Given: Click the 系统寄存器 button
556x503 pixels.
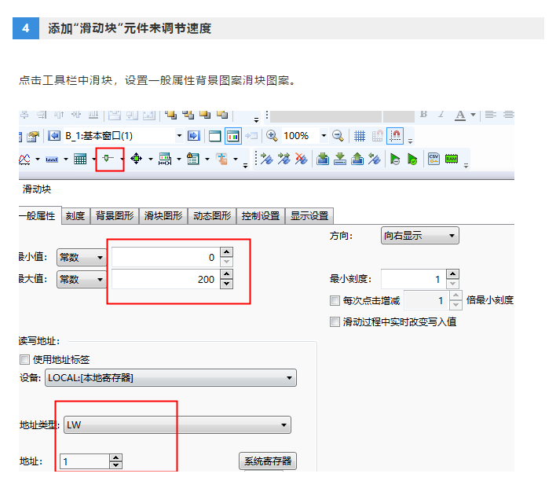Looking at the screenshot, I should [x=267, y=461].
